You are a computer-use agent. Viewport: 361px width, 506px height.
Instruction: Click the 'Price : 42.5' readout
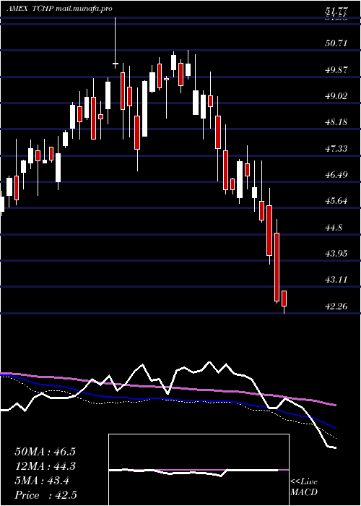point(45,495)
